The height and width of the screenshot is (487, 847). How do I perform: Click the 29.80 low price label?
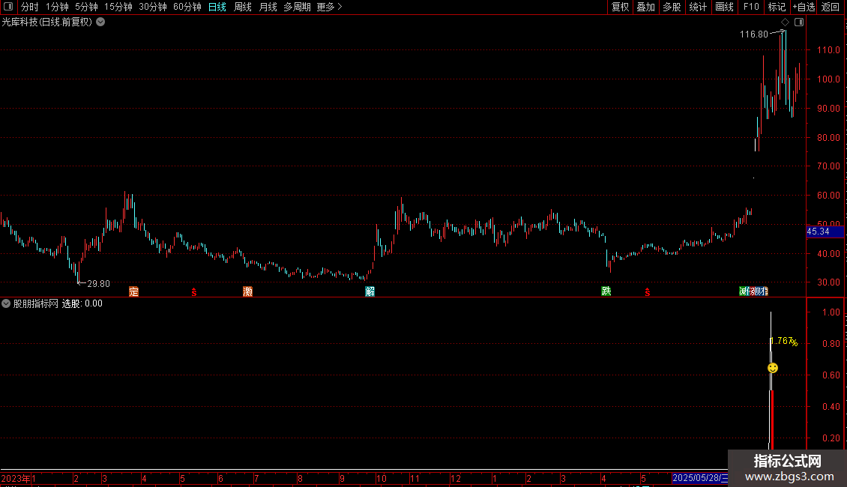[x=98, y=284]
